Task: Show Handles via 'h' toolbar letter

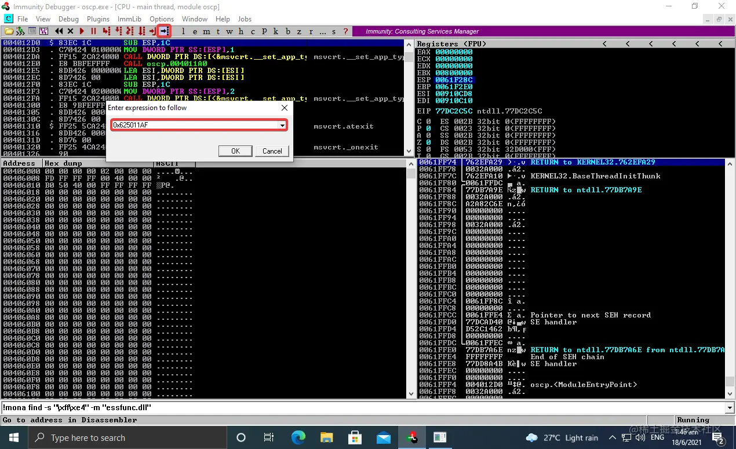Action: [241, 31]
